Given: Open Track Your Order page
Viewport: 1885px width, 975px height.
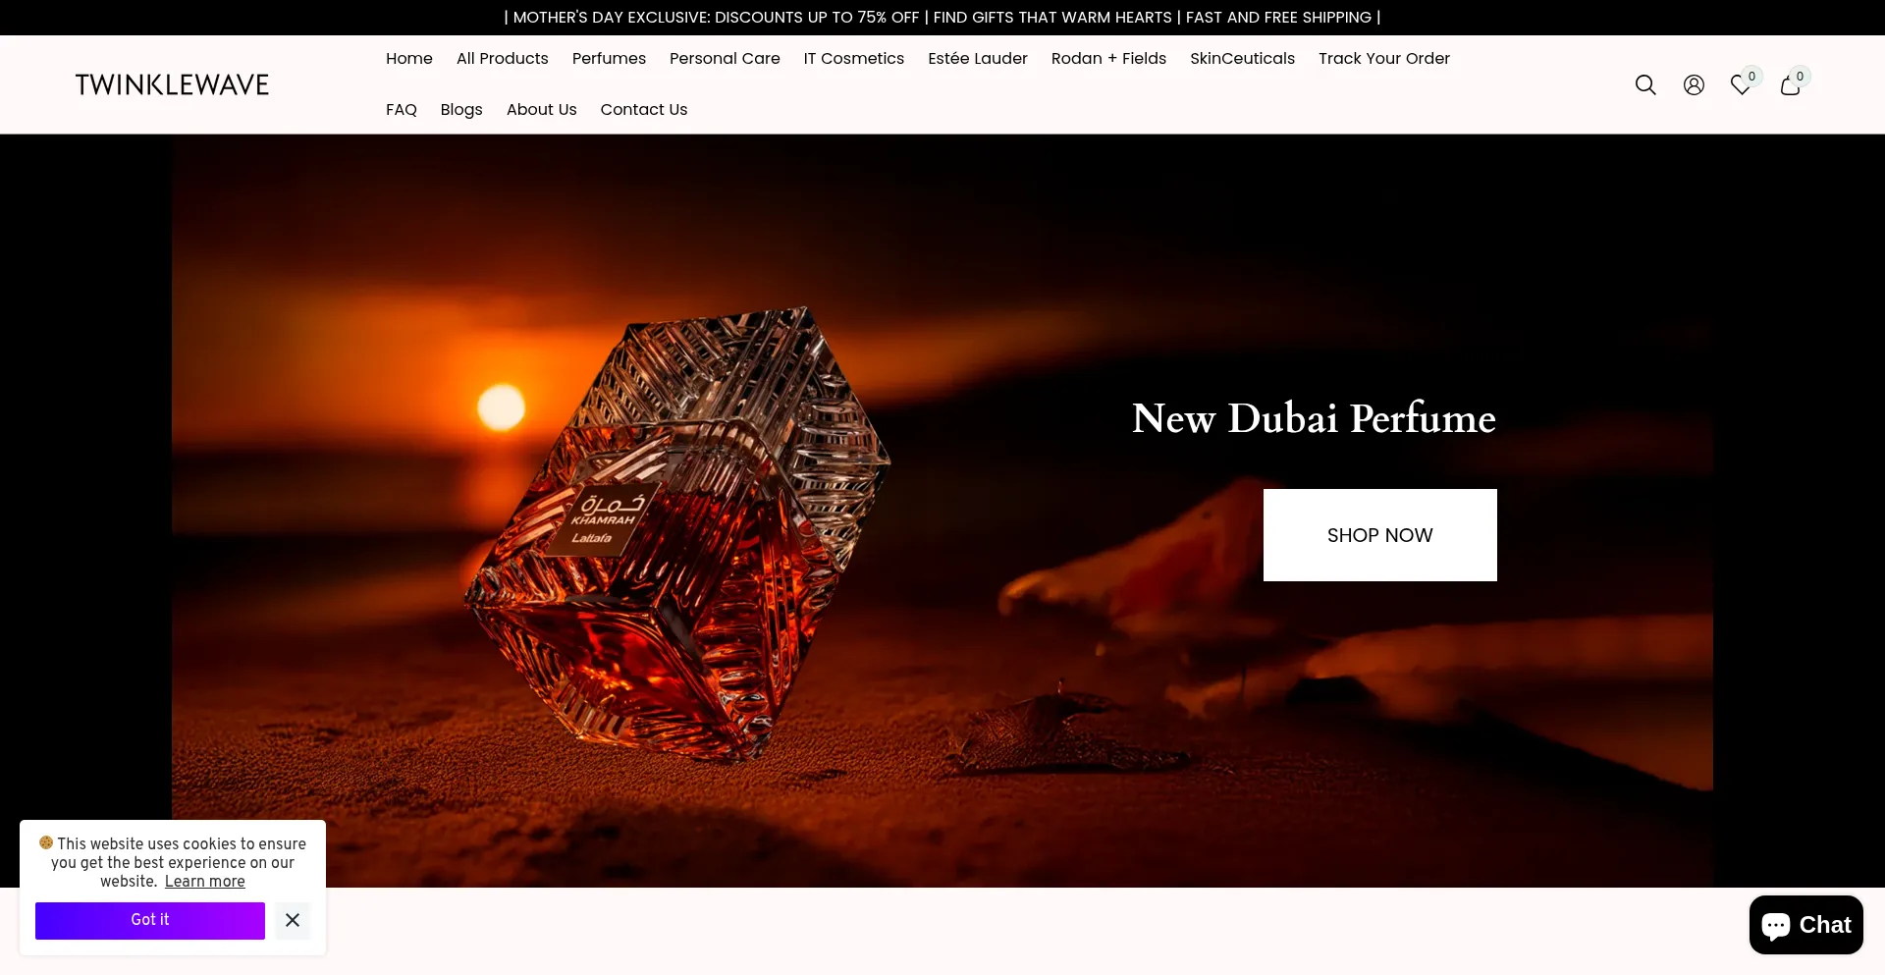Looking at the screenshot, I should pos(1383,59).
